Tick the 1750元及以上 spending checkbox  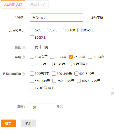[x=32, y=88]
